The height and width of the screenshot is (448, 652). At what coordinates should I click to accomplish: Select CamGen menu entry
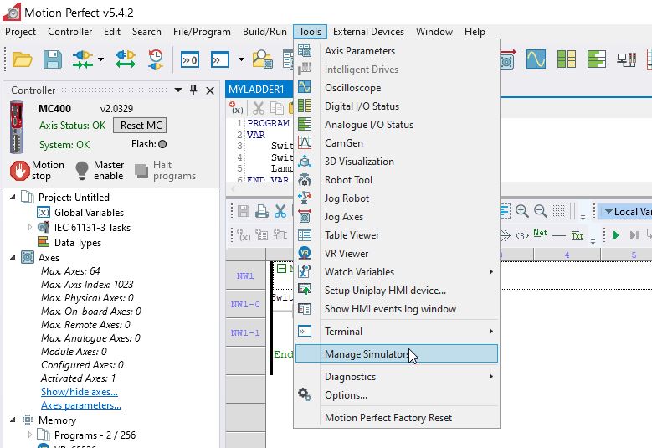(x=397, y=142)
